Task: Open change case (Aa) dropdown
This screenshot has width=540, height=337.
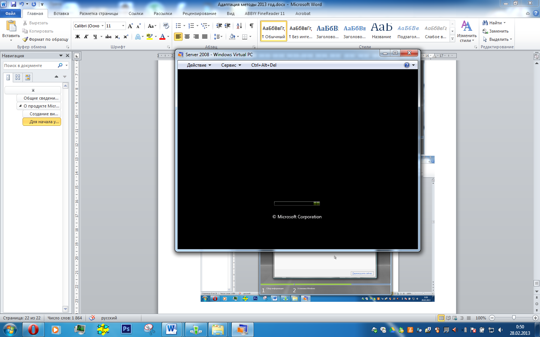Action: coord(152,26)
